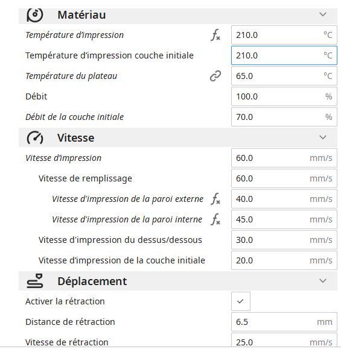Image resolution: width=341 pixels, height=349 pixels.
Task: Click the Matériau spool icon
Action: [x=35, y=15]
